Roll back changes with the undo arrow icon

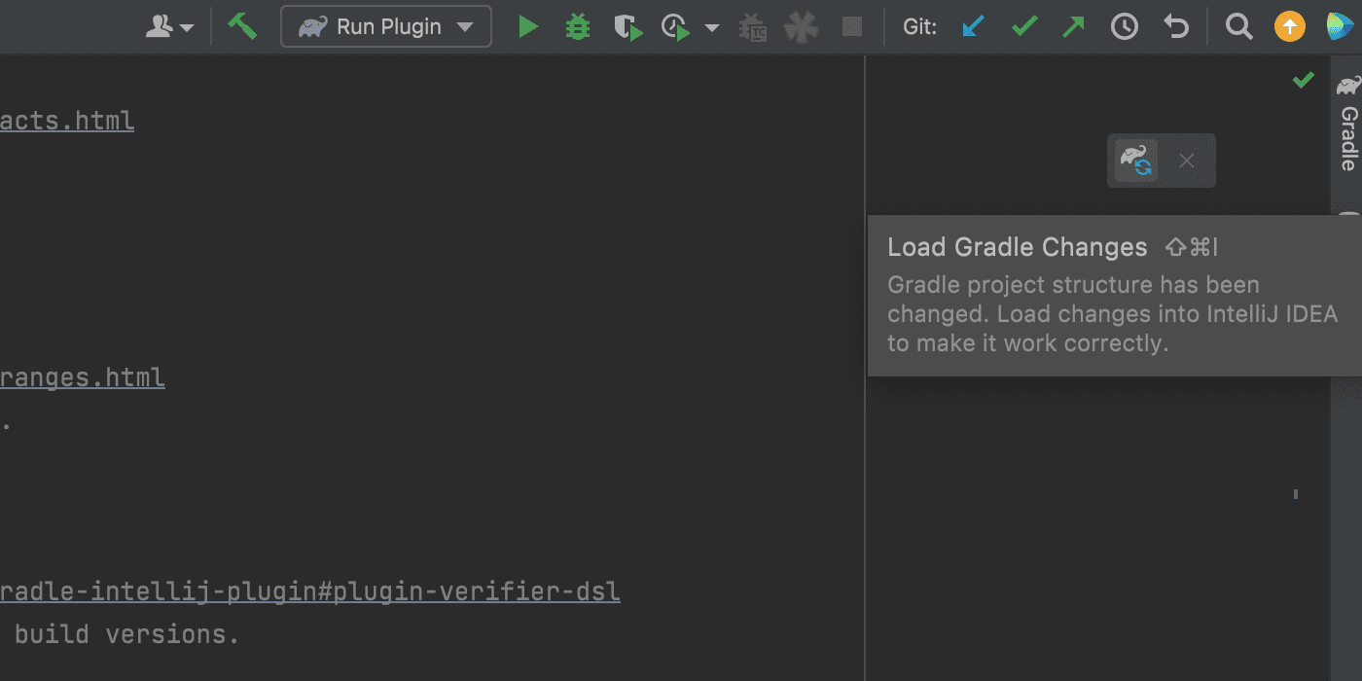(1175, 26)
